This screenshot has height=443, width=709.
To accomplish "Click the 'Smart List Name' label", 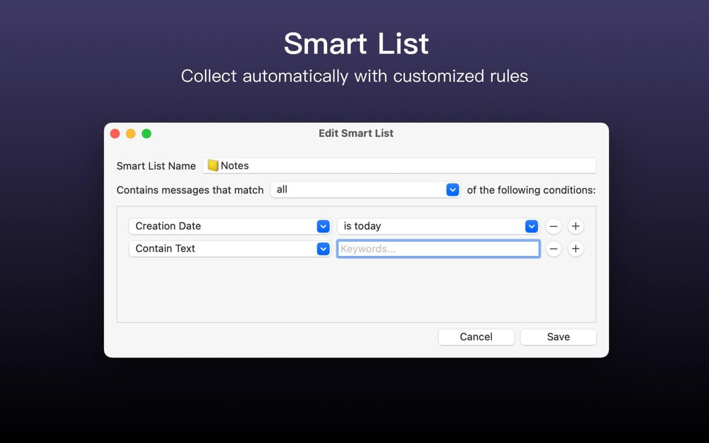I will [x=156, y=166].
